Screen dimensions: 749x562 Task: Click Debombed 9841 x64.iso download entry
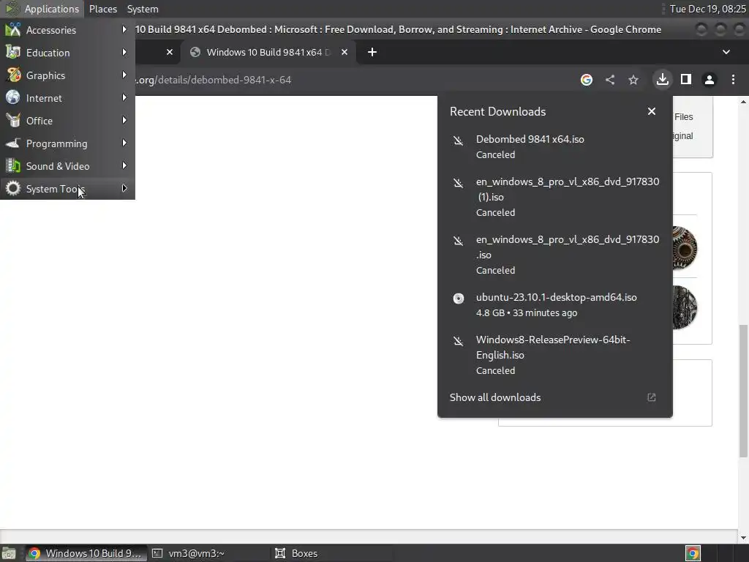[x=555, y=146]
